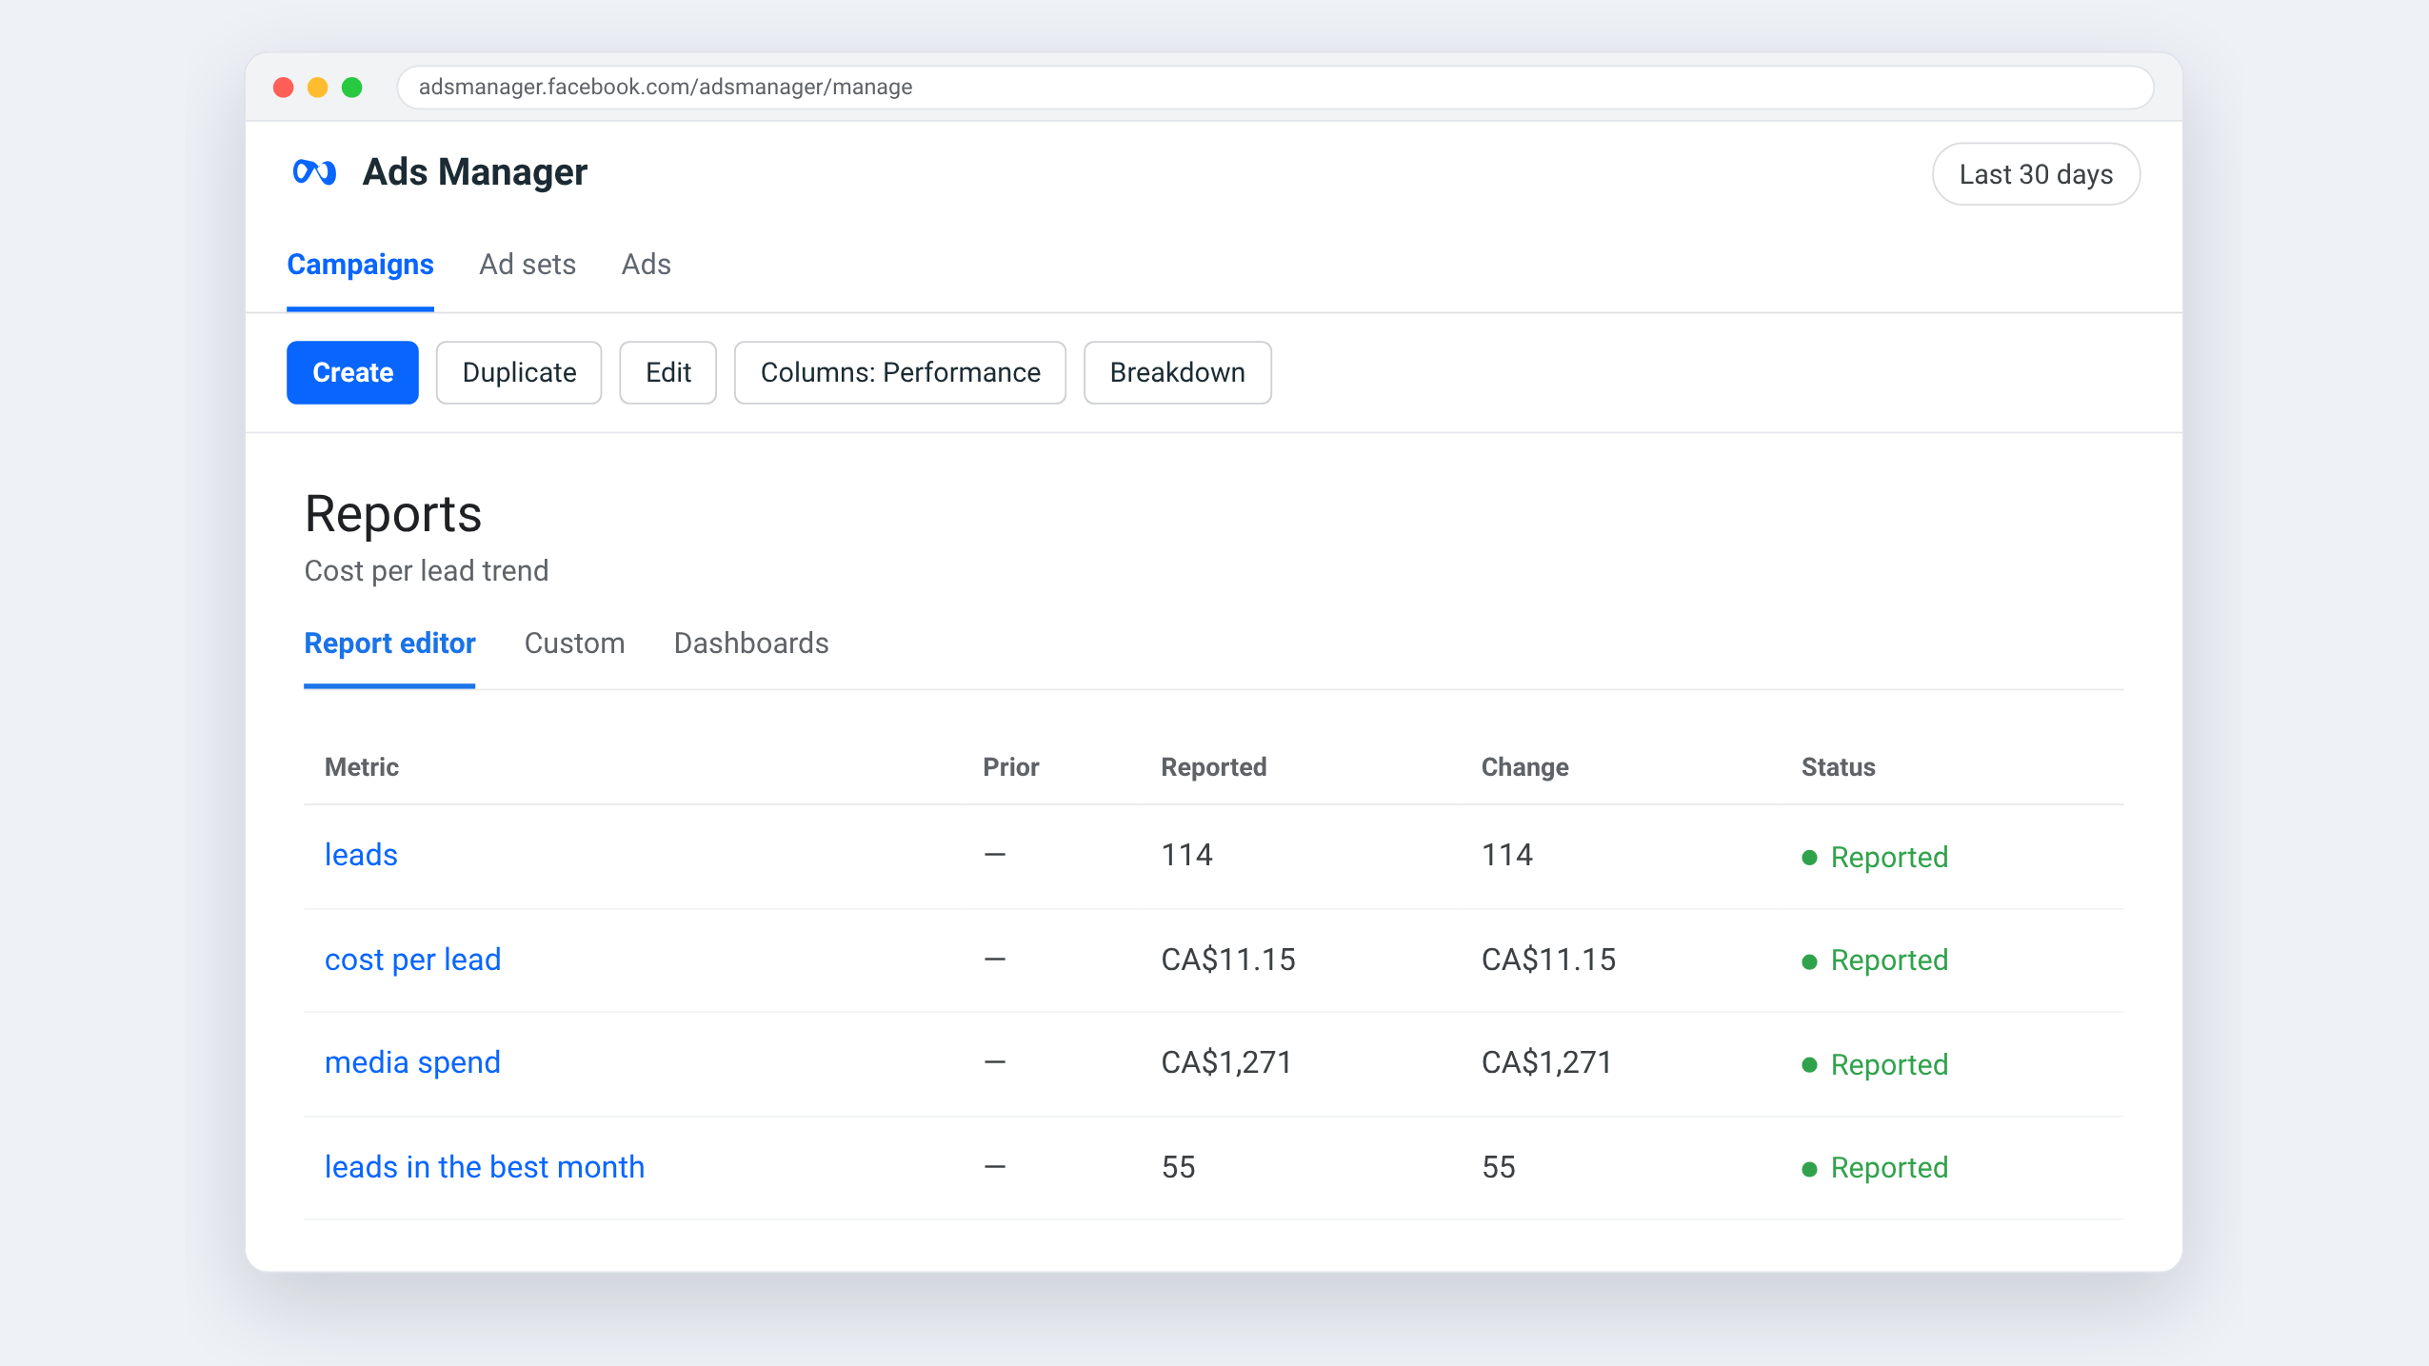Click the Cost per lead trend subtitle
Image resolution: width=2429 pixels, height=1366 pixels.
pos(427,571)
